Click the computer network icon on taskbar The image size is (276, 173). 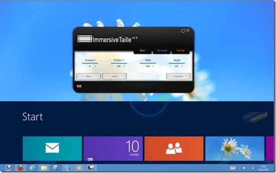tap(67, 168)
